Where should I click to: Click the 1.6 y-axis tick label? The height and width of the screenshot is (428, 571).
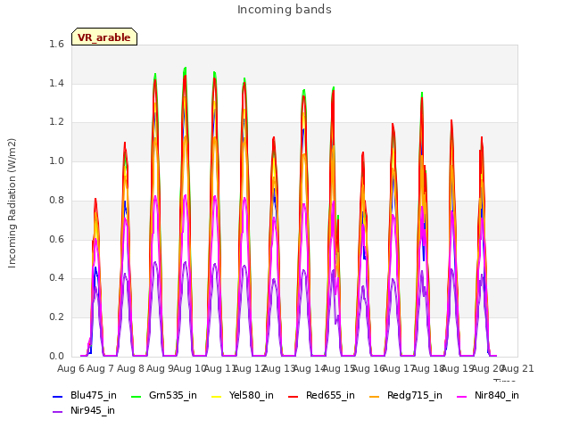56,44
